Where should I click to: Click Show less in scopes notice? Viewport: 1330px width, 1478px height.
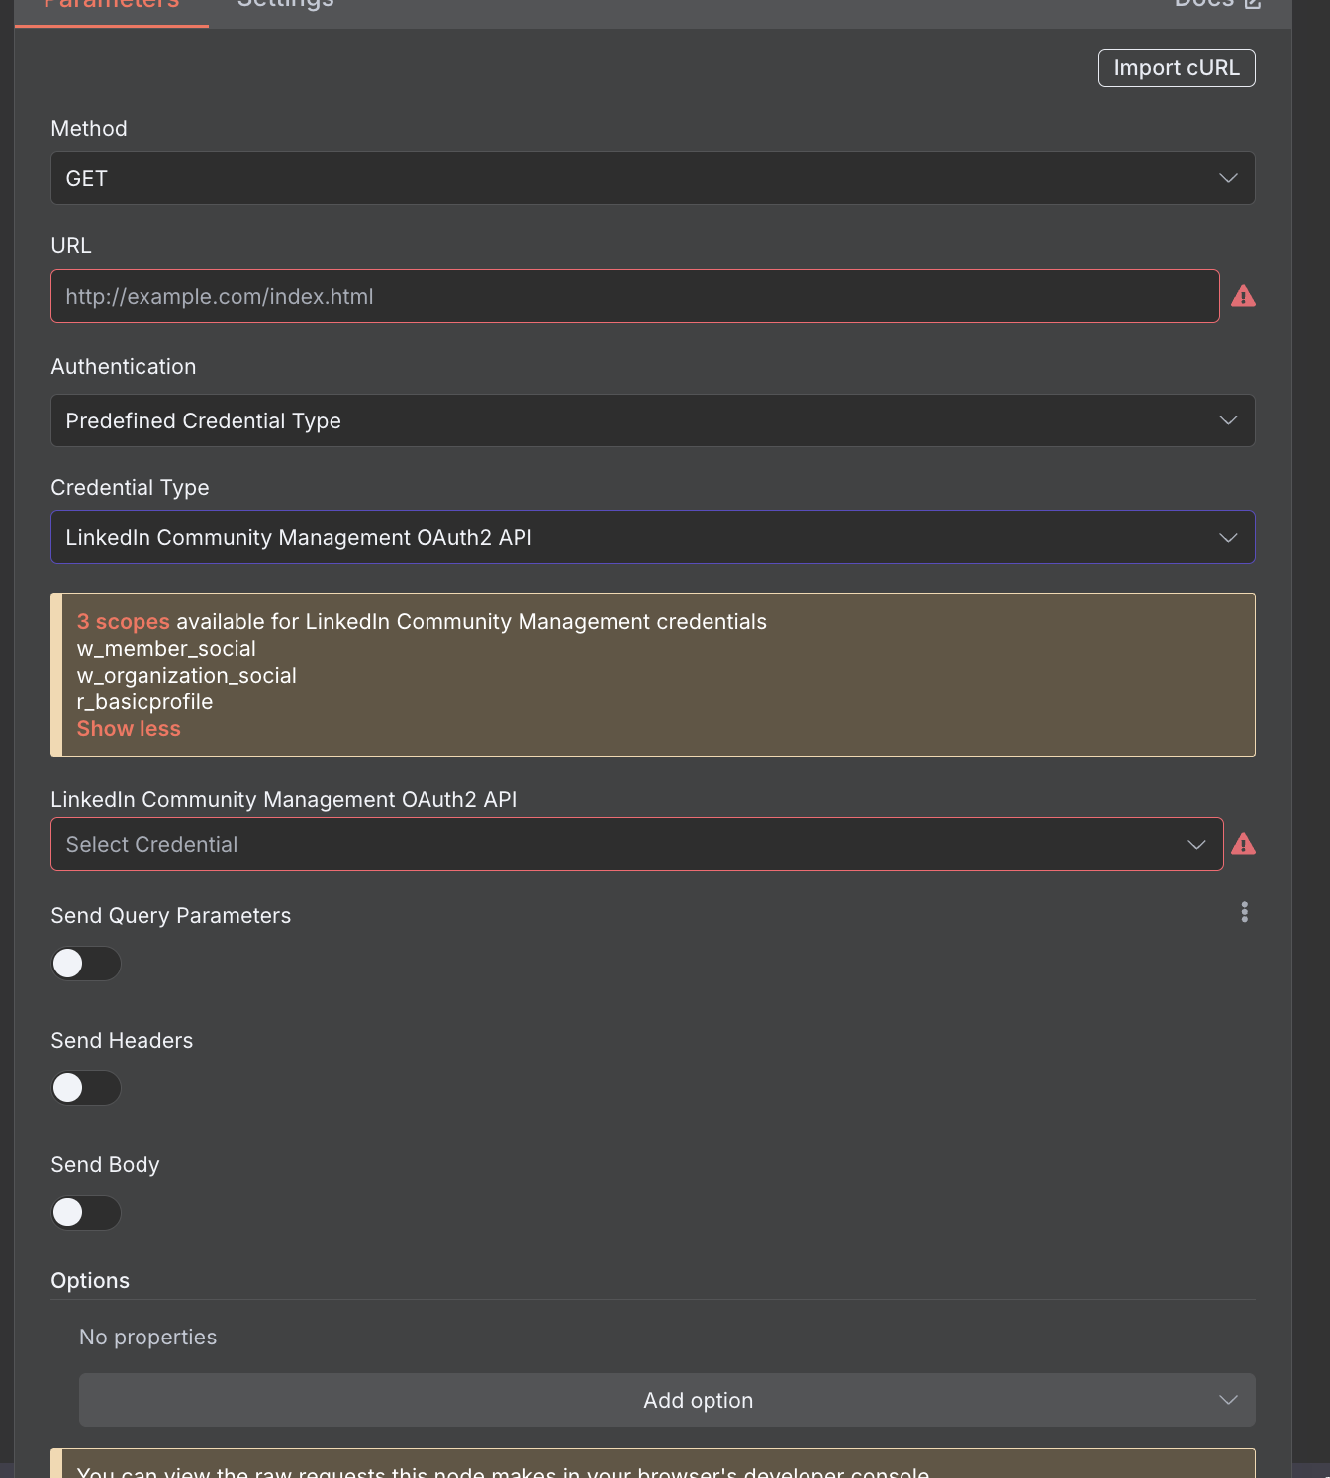(x=129, y=729)
